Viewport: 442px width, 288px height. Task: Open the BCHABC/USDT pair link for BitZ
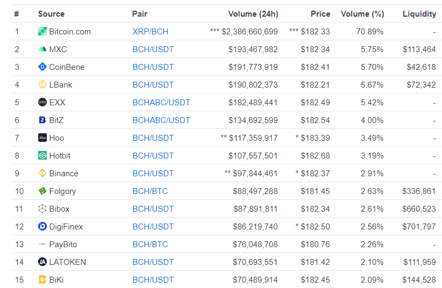pos(161,120)
